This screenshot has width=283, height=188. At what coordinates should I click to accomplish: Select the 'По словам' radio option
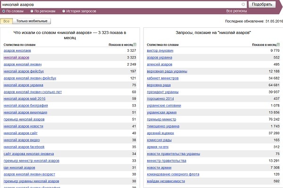tap(4, 11)
